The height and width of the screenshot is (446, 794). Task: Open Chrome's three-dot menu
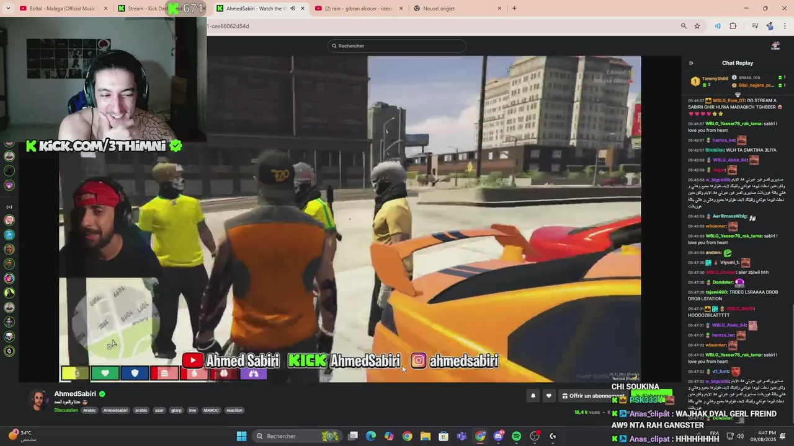point(785,26)
